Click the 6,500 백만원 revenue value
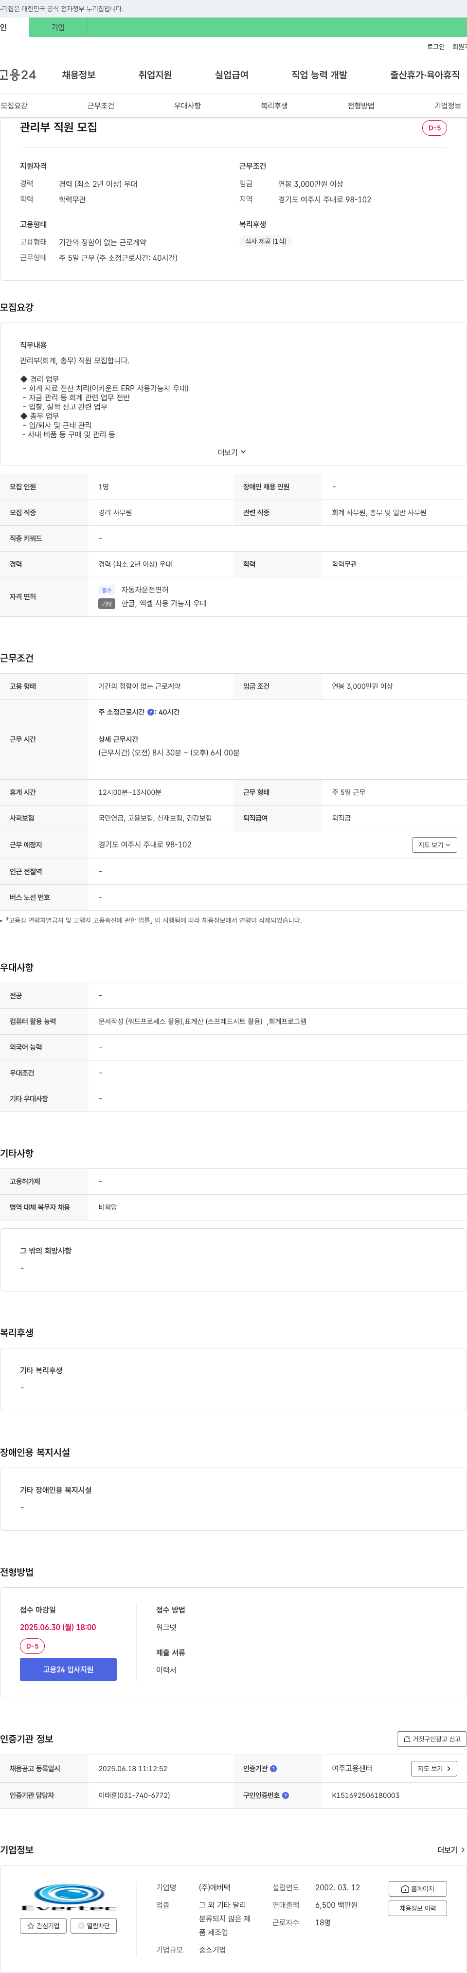This screenshot has height=1973, width=467. tap(336, 1905)
